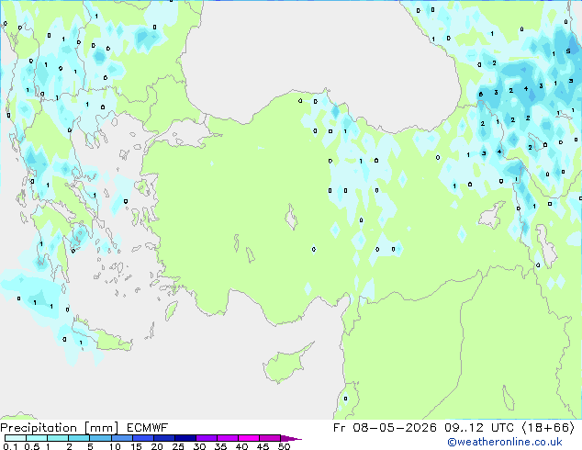
Task: Click the '45' legend value
Action: click(x=263, y=446)
